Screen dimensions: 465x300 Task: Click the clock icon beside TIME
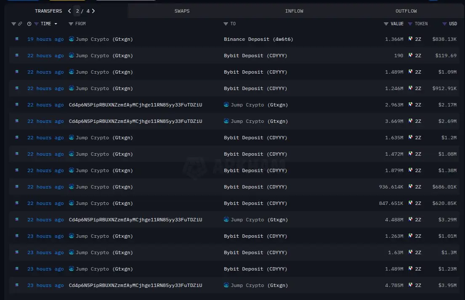(29, 24)
